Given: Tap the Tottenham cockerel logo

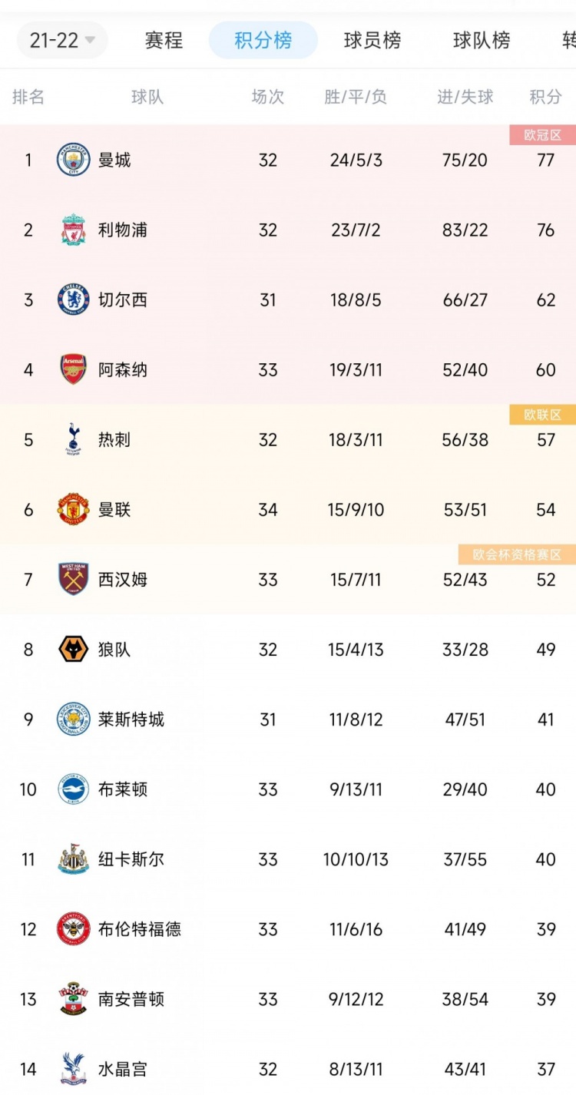Looking at the screenshot, I should 74,439.
